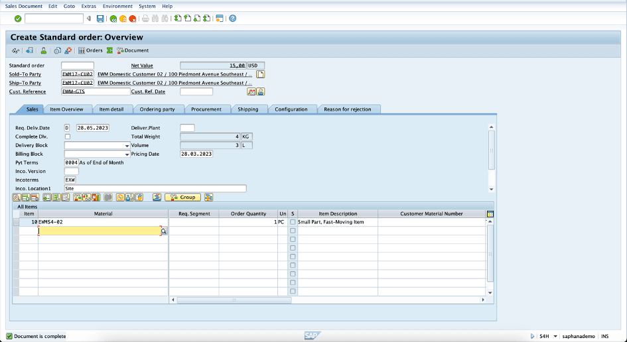The width and height of the screenshot is (627, 342).
Task: Click the command input field
Action: 54,19
